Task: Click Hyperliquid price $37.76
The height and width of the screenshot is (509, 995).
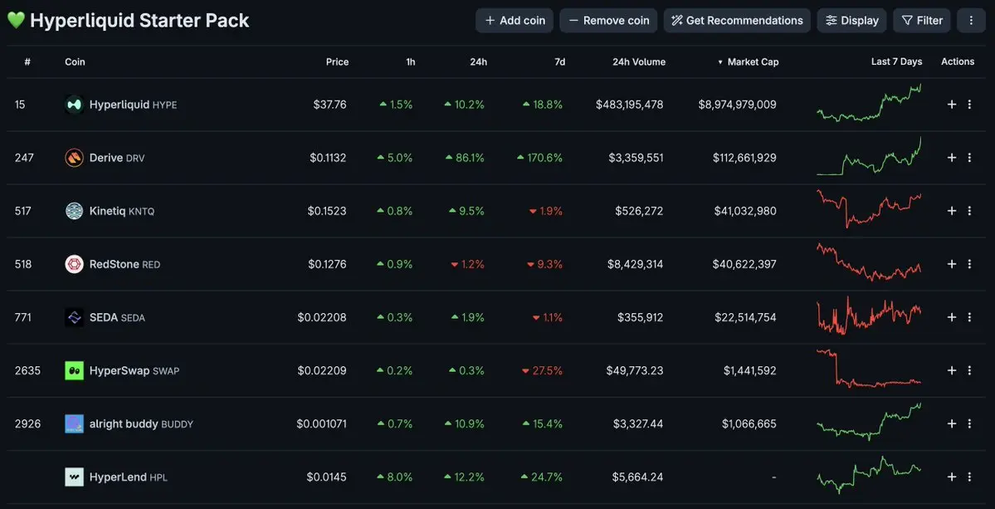Action: (x=330, y=105)
